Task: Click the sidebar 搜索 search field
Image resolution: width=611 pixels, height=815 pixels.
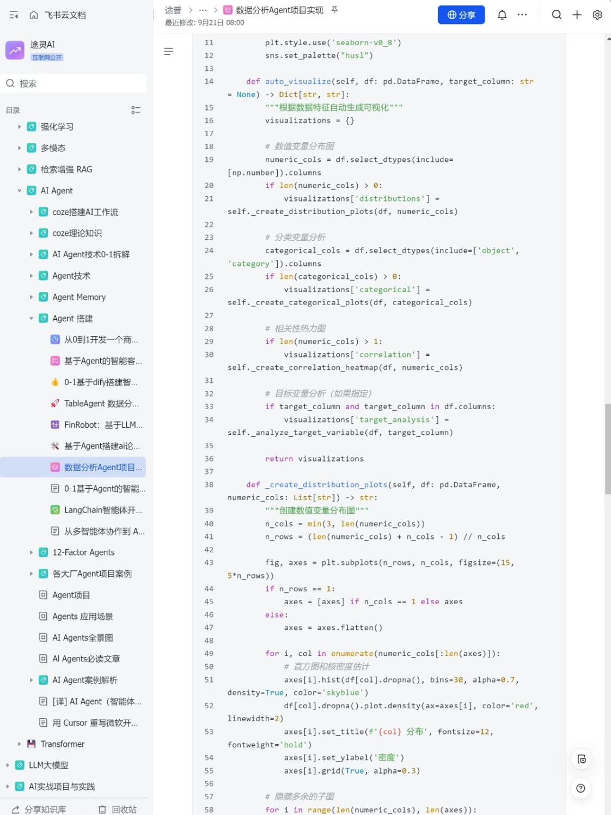Action: (74, 83)
